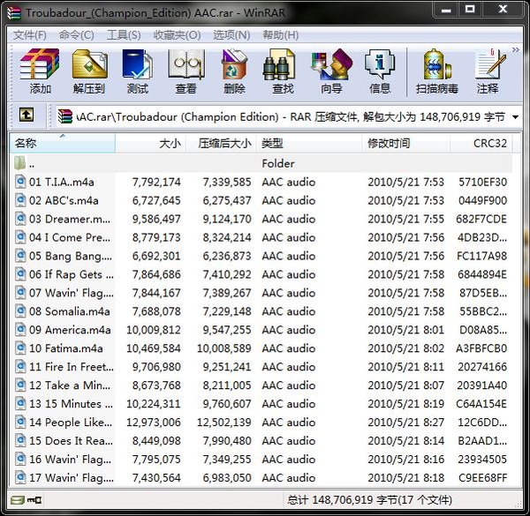The width and height of the screenshot is (530, 516).
Task: Click the WinRAR title bar app icon
Action: tap(14, 13)
